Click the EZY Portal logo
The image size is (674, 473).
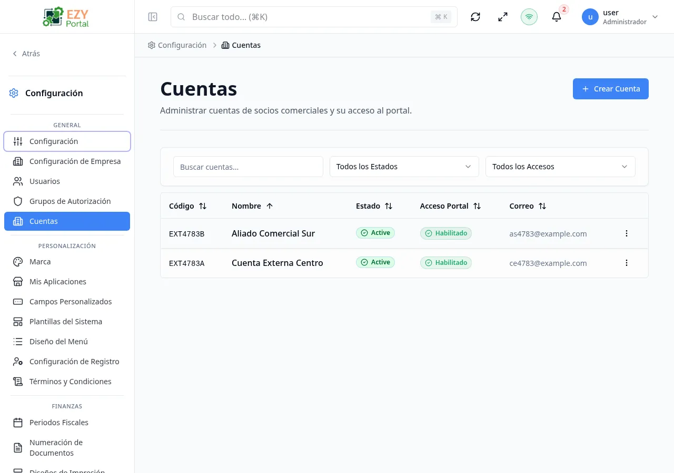pos(67,17)
